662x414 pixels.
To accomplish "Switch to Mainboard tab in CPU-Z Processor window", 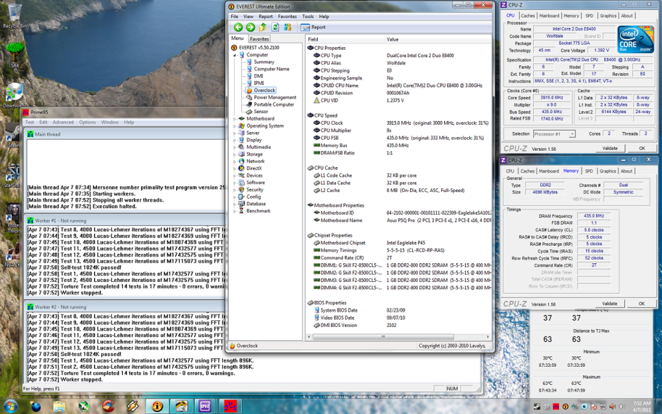I will tap(549, 16).
